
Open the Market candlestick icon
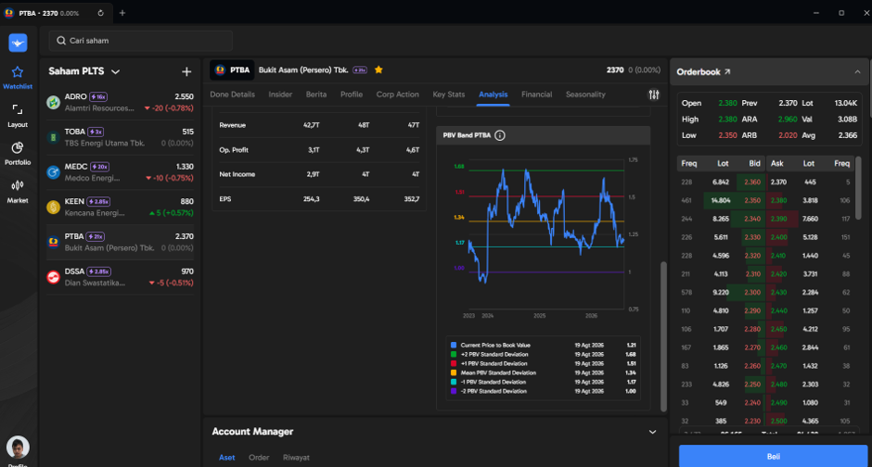click(x=18, y=185)
